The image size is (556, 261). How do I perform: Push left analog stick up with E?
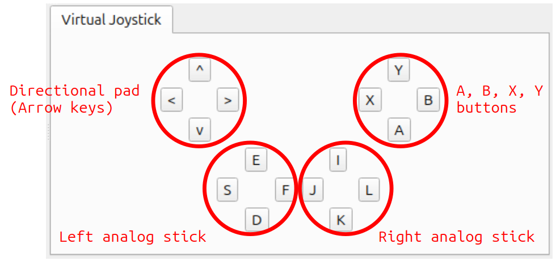click(x=256, y=161)
